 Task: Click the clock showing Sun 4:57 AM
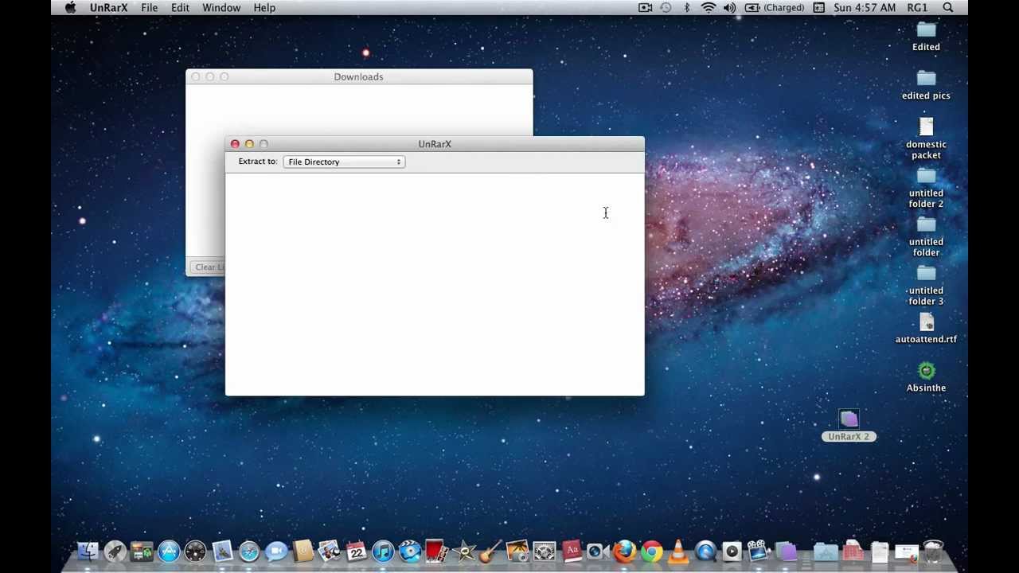pos(865,8)
